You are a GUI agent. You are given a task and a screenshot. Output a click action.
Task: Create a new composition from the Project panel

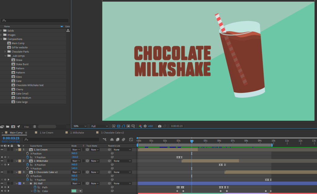point(13,126)
